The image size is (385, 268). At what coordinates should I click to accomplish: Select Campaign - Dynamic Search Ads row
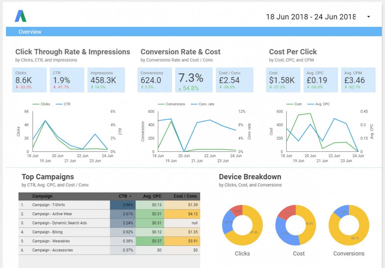(59, 223)
